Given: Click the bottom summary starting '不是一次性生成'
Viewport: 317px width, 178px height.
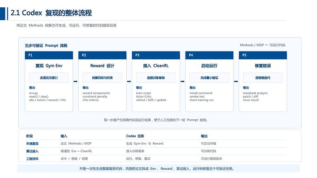Looking at the screenshot, I should [x=157, y=168].
